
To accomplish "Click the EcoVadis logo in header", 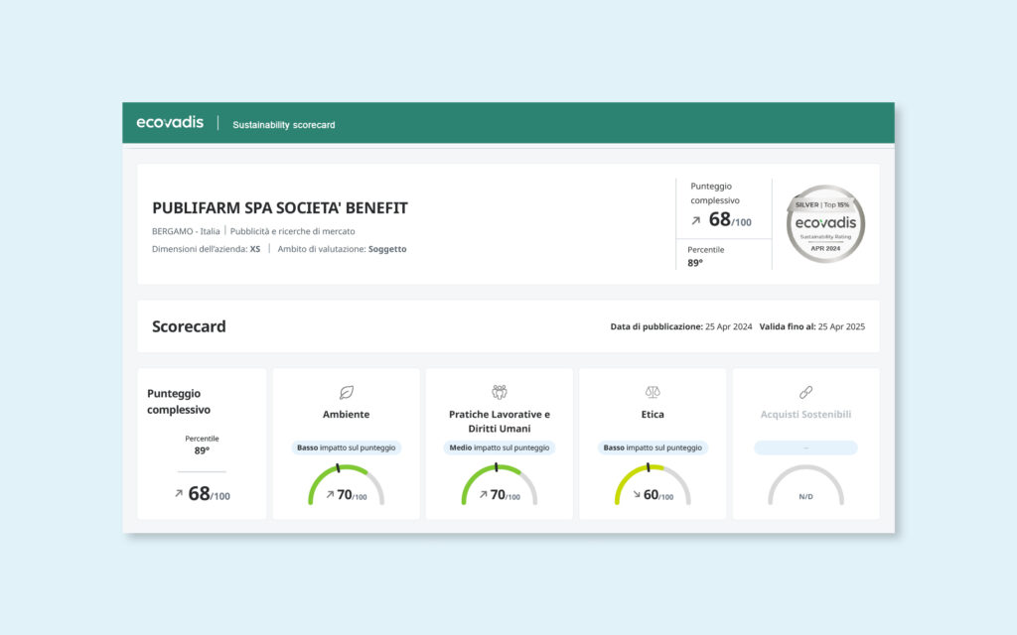I will [170, 122].
